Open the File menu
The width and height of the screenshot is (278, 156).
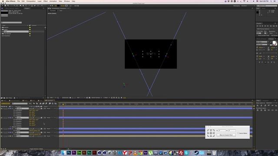point(18,1)
